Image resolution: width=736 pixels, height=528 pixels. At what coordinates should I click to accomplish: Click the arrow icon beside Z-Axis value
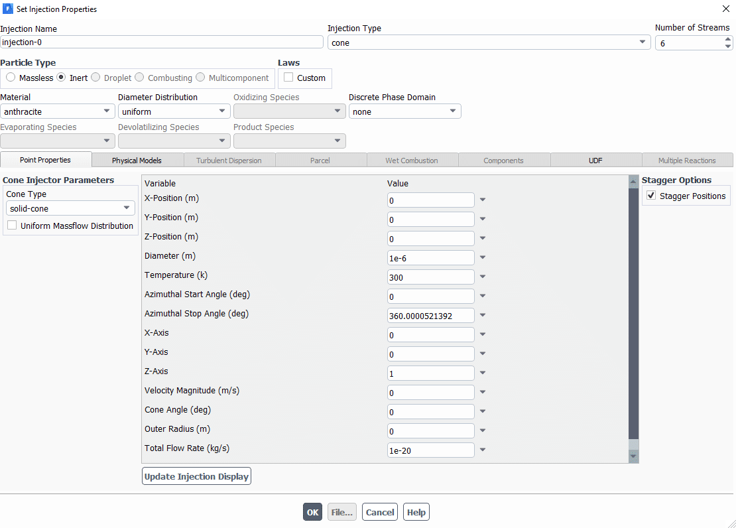[483, 373]
